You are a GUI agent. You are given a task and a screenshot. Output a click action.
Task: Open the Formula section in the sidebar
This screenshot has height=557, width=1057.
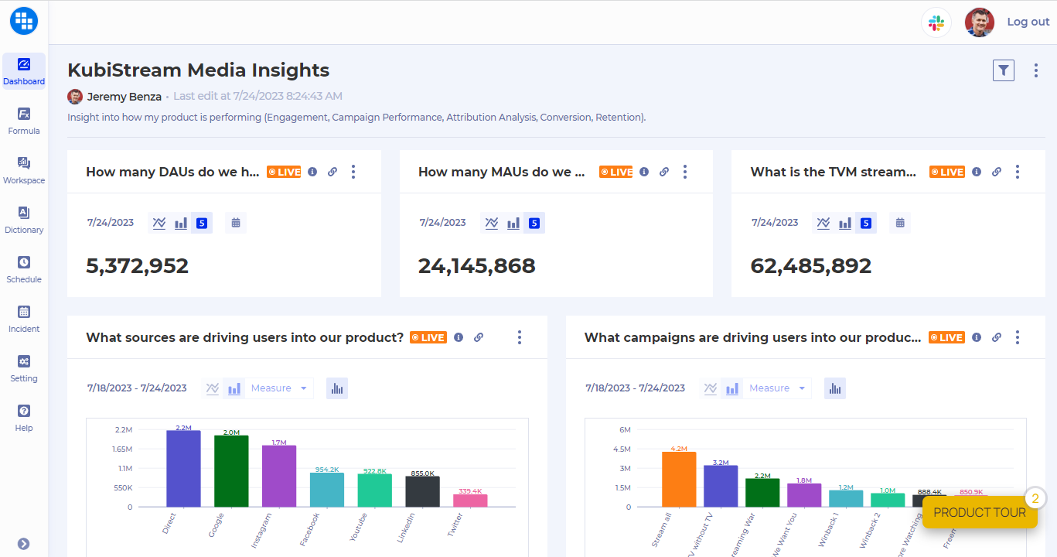pos(24,120)
